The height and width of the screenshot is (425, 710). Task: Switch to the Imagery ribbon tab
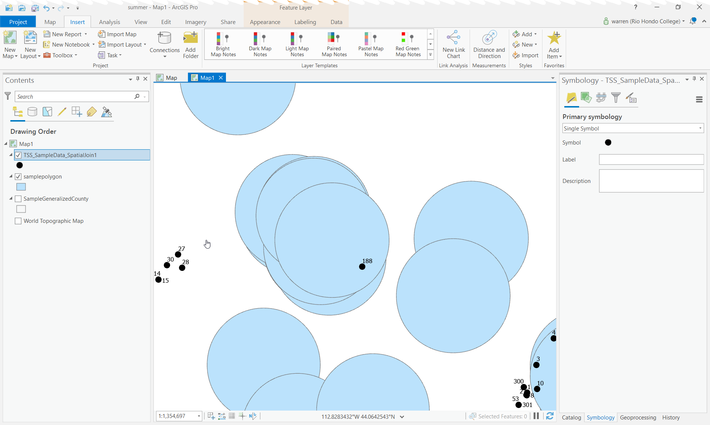pyautogui.click(x=196, y=22)
